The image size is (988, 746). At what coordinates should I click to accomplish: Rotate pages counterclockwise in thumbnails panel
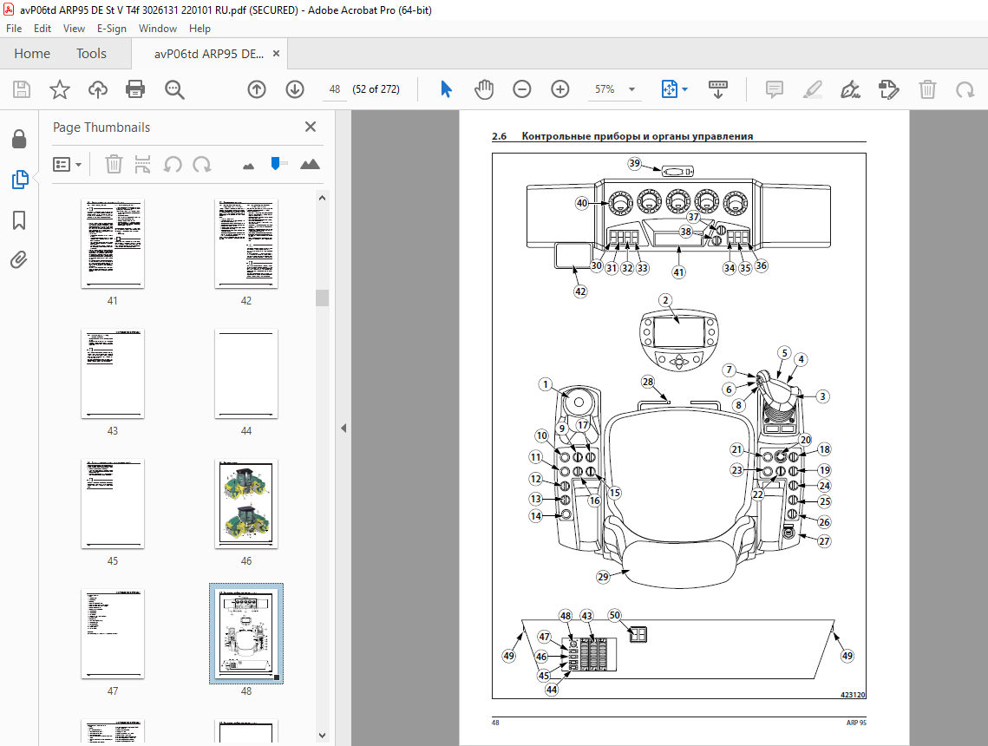(x=173, y=165)
